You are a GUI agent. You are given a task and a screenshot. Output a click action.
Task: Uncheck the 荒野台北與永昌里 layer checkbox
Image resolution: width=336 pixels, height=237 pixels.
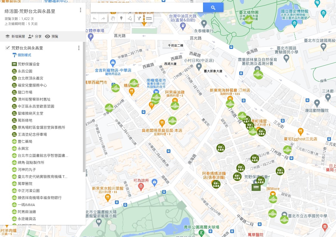(8, 48)
